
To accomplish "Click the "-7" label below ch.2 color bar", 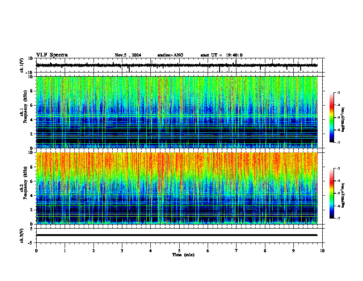I will coord(338,218).
